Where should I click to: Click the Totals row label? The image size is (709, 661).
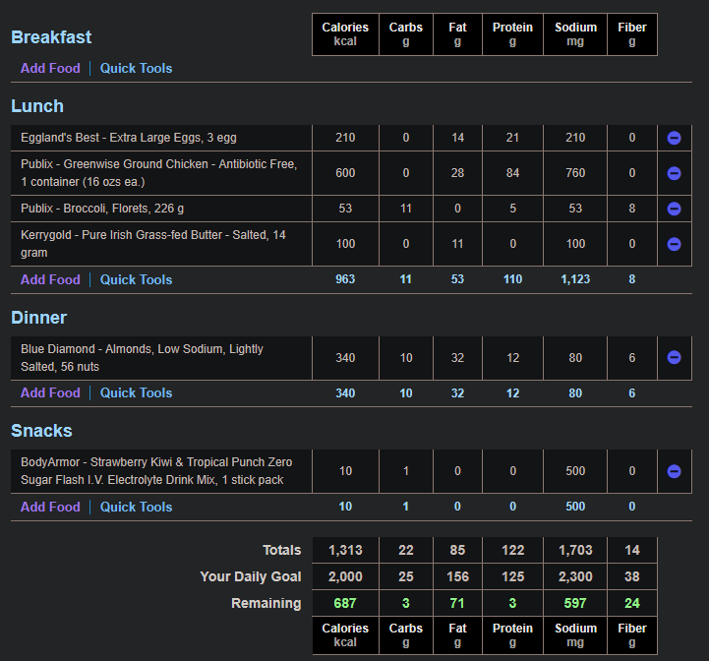tap(281, 550)
